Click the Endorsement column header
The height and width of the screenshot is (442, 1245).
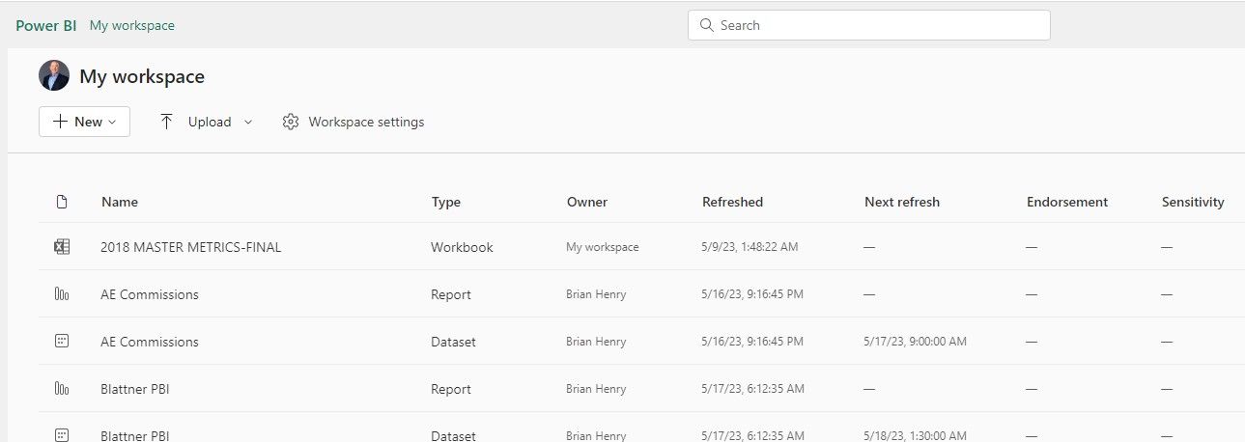pyautogui.click(x=1067, y=202)
